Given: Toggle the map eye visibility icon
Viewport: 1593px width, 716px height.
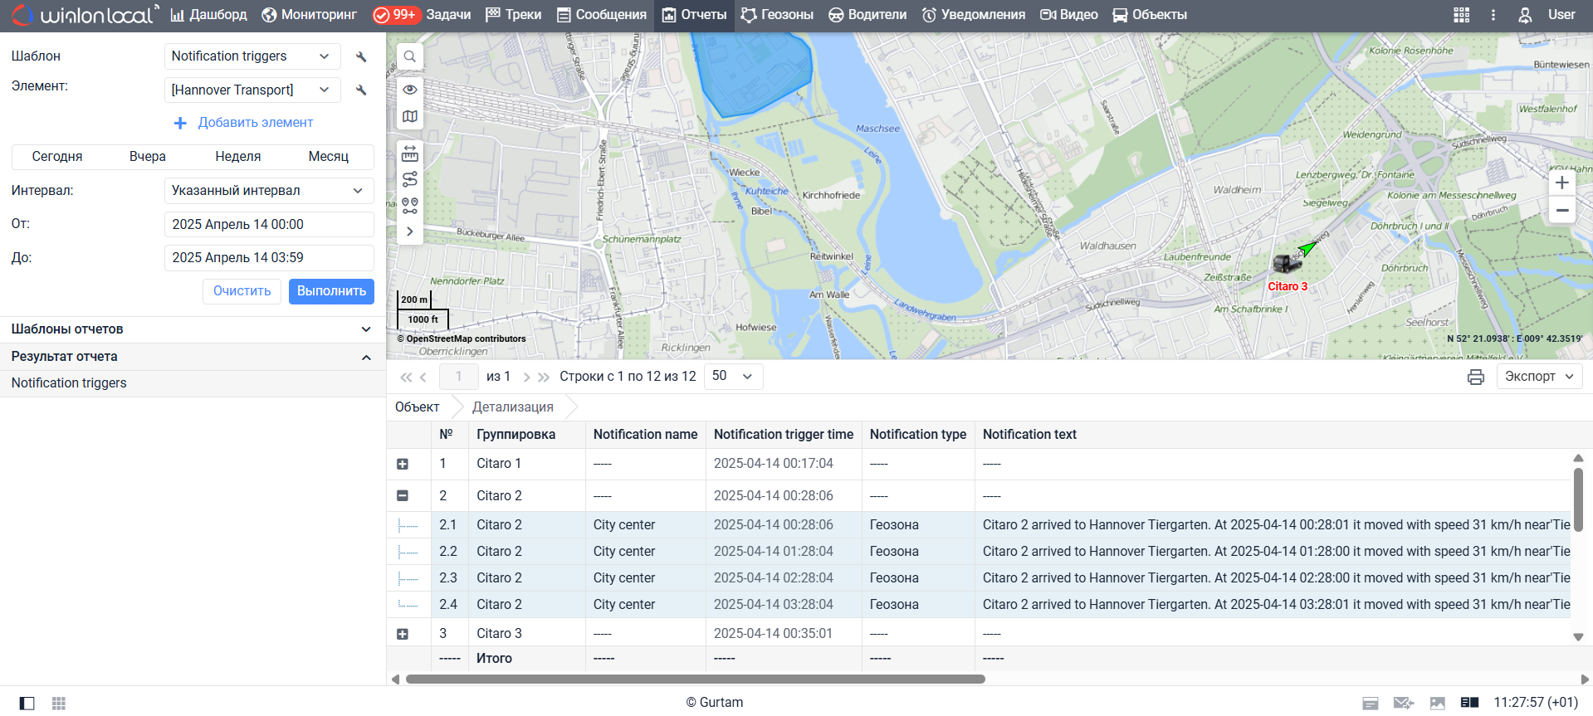Looking at the screenshot, I should (x=410, y=90).
